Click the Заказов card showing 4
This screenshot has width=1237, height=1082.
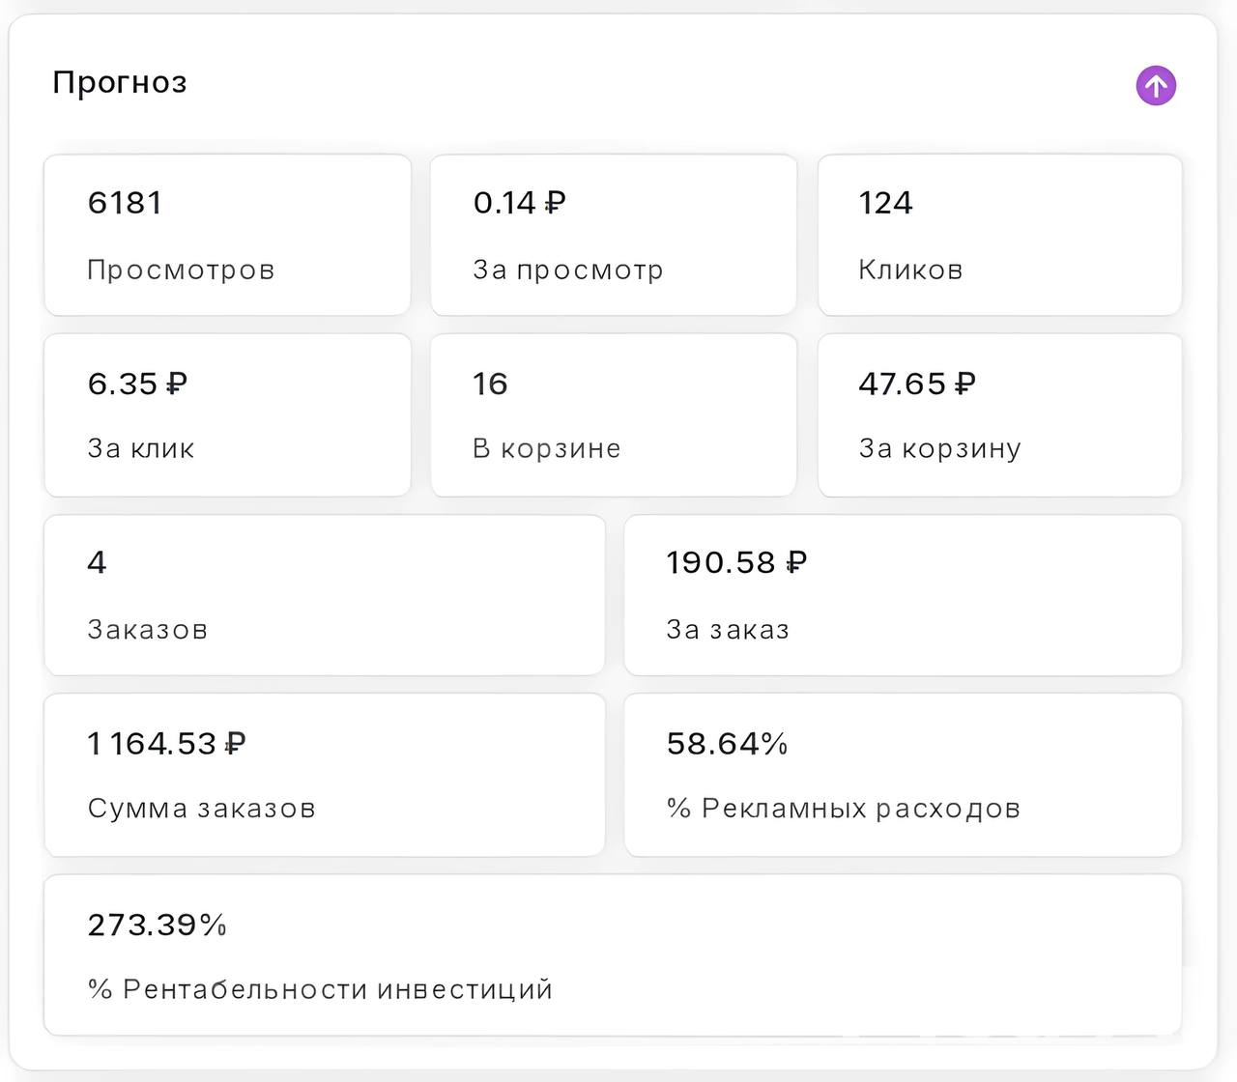click(x=324, y=595)
